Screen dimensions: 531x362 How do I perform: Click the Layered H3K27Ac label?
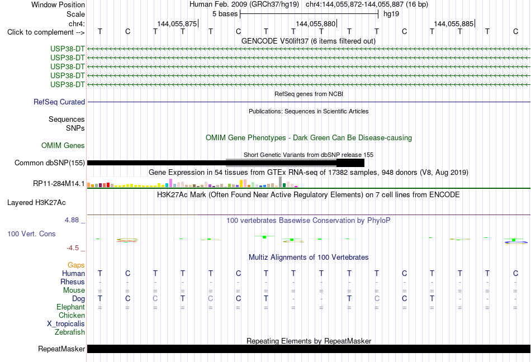click(36, 203)
